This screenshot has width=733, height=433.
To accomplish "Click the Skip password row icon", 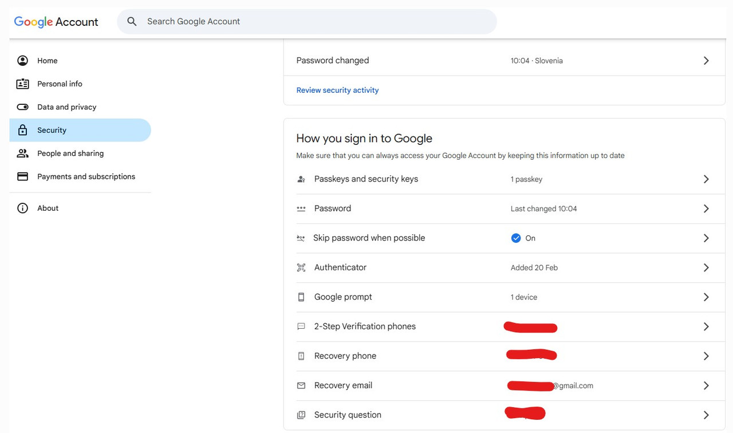I will pyautogui.click(x=301, y=238).
